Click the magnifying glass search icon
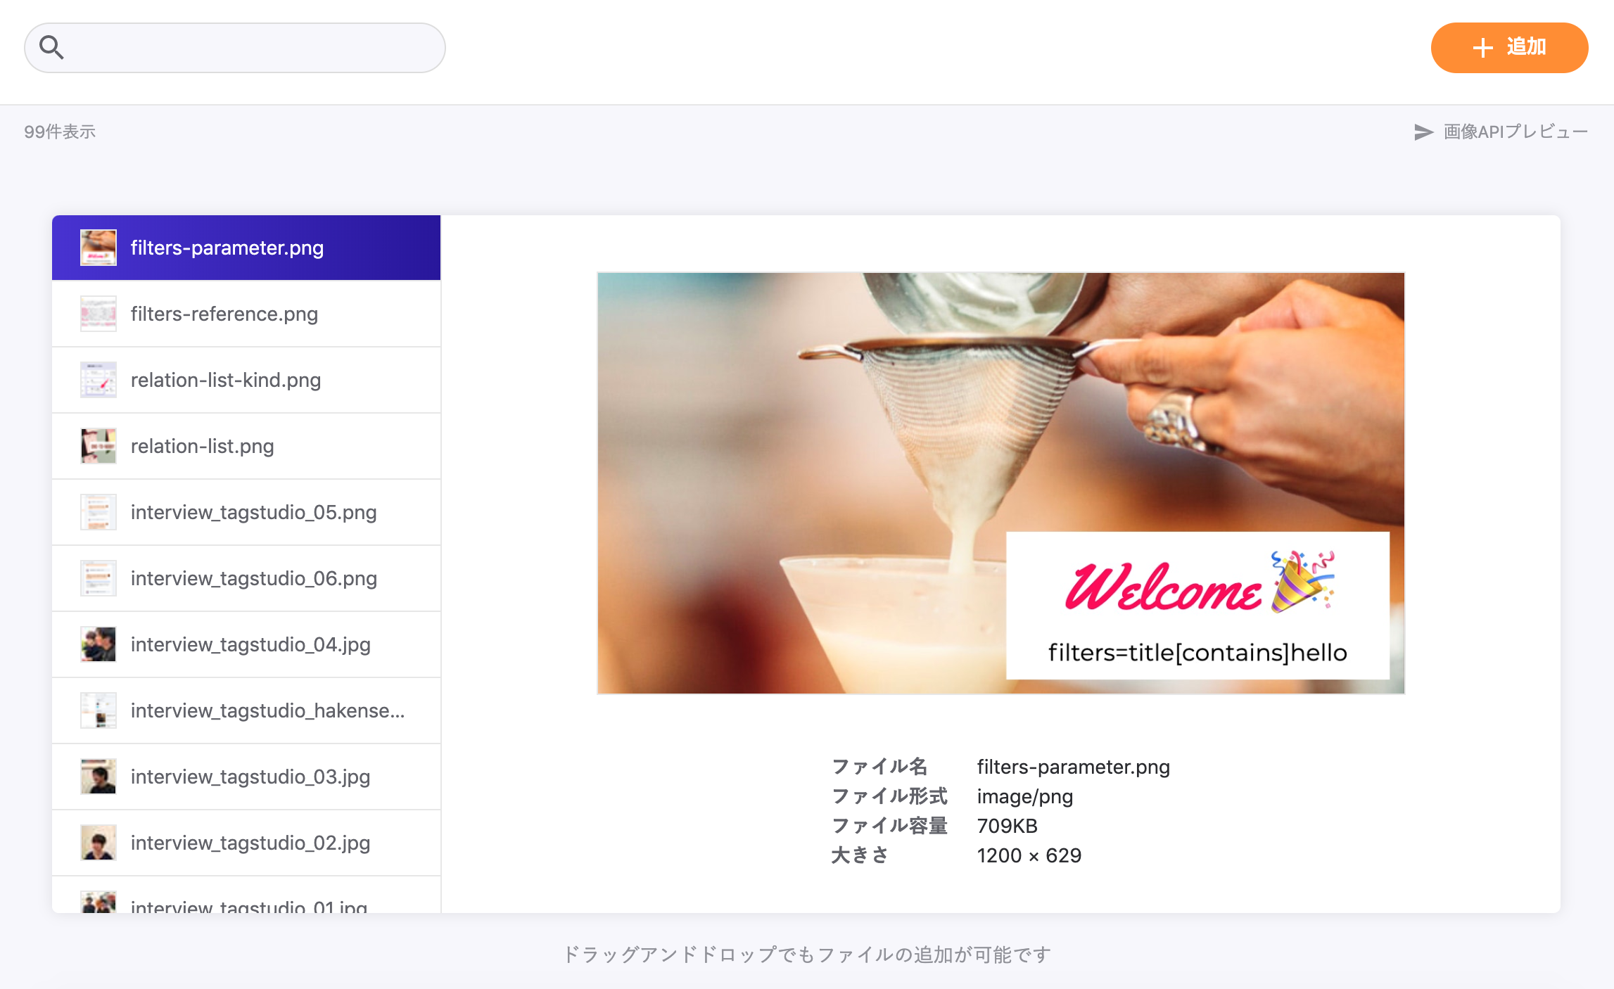The image size is (1614, 989). 51,48
